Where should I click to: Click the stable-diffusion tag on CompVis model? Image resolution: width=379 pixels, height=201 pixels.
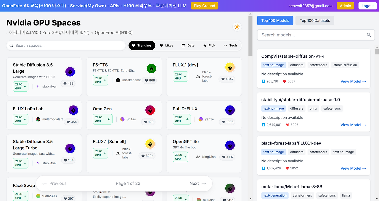click(345, 65)
